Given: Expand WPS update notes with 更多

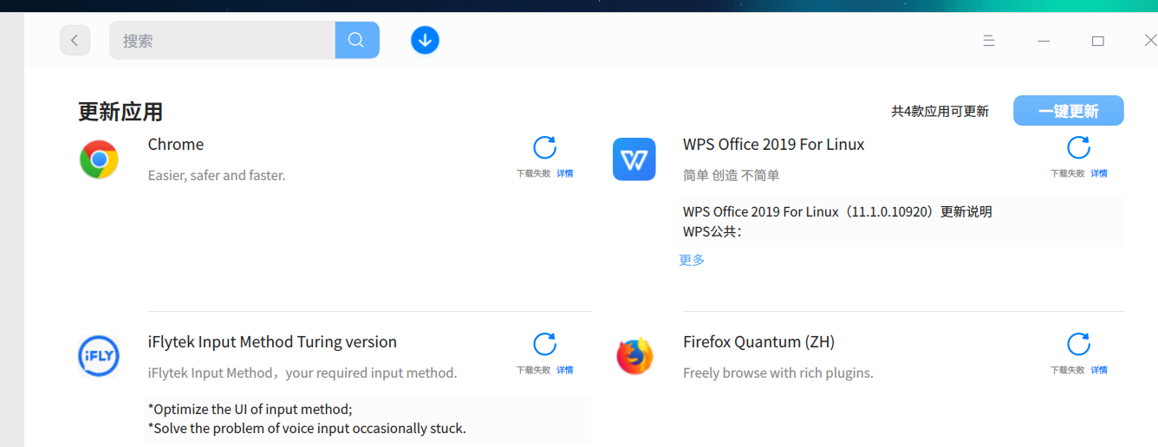Looking at the screenshot, I should point(692,260).
